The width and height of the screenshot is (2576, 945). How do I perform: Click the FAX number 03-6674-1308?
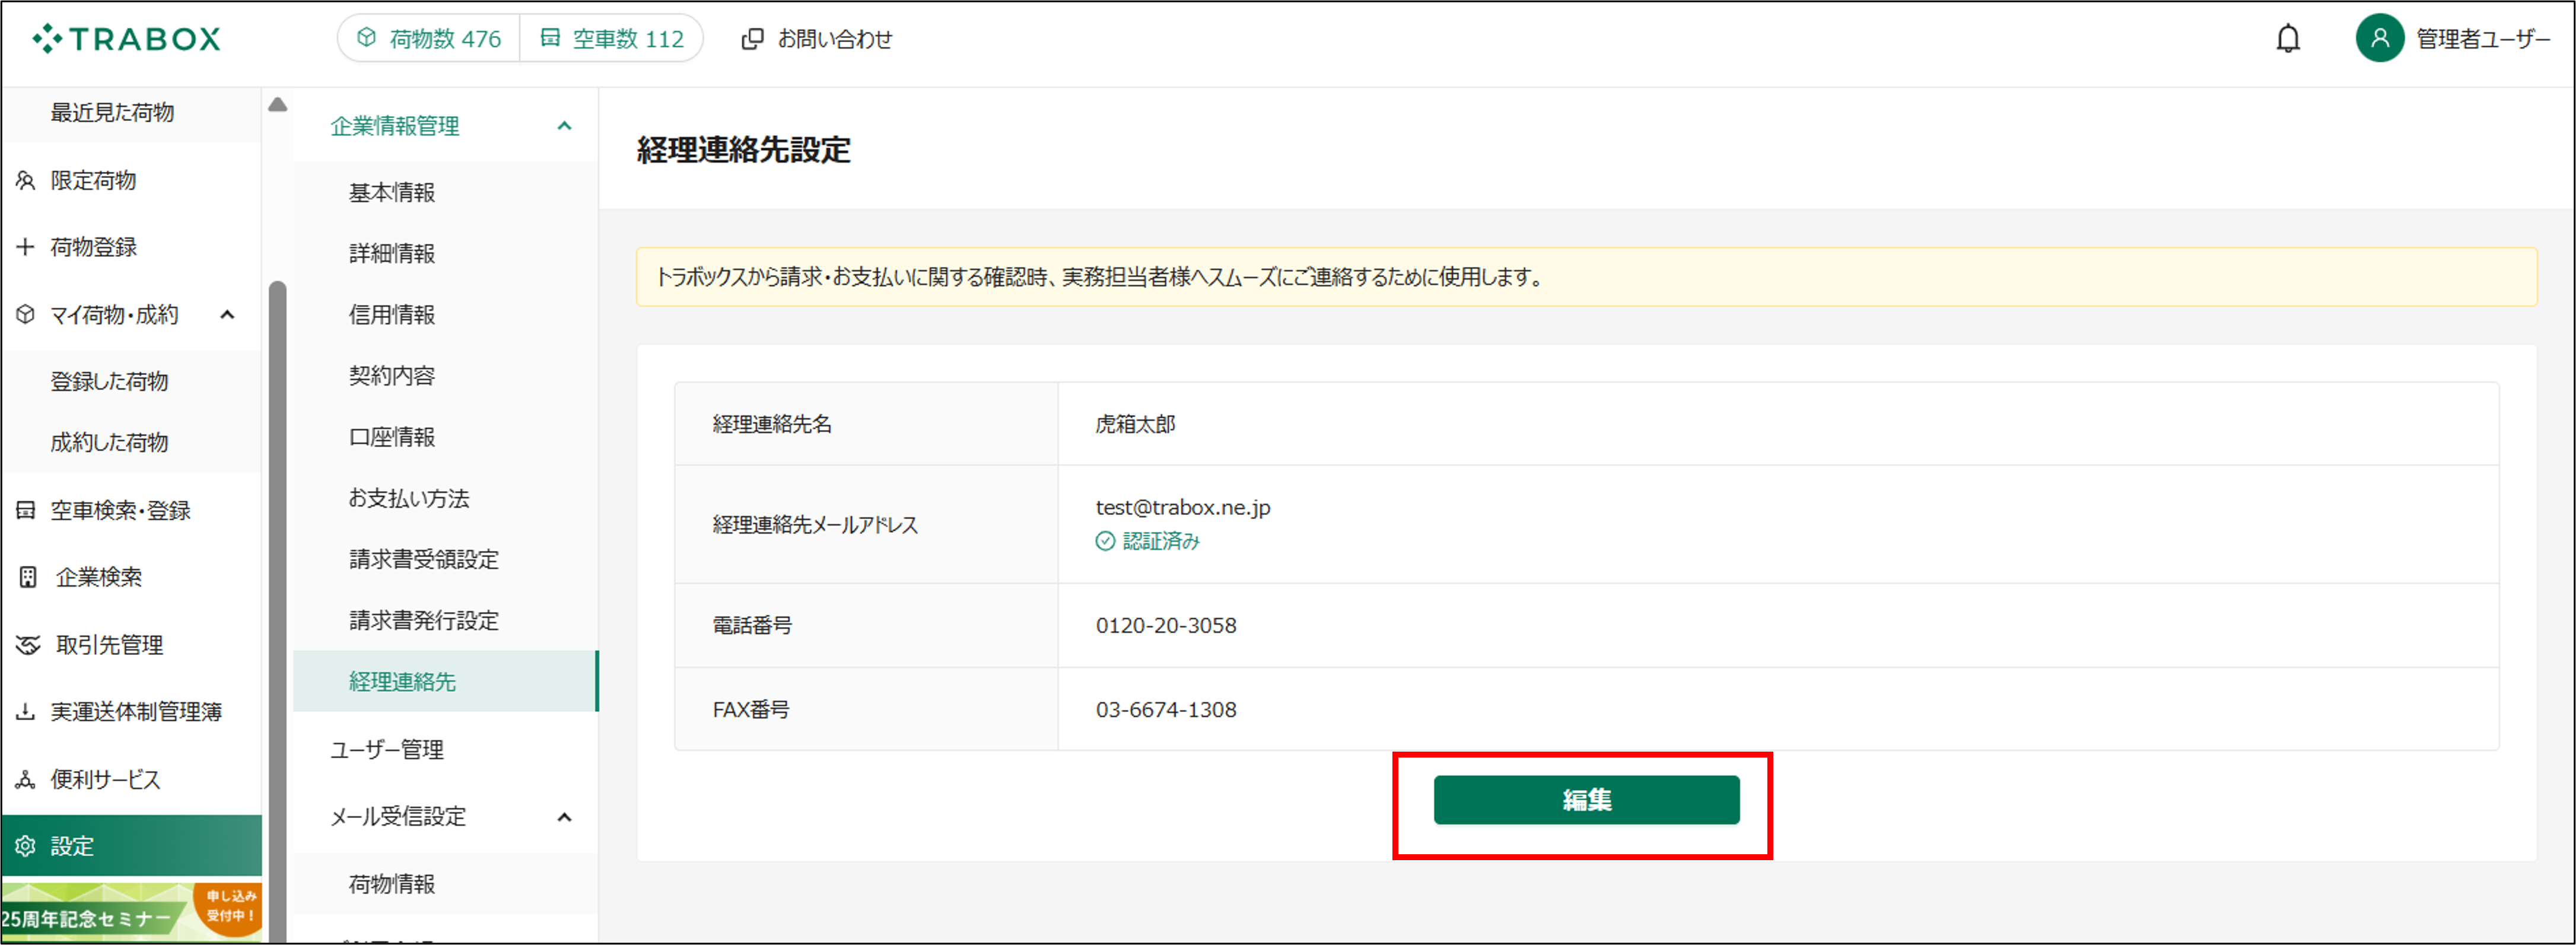coord(1165,709)
